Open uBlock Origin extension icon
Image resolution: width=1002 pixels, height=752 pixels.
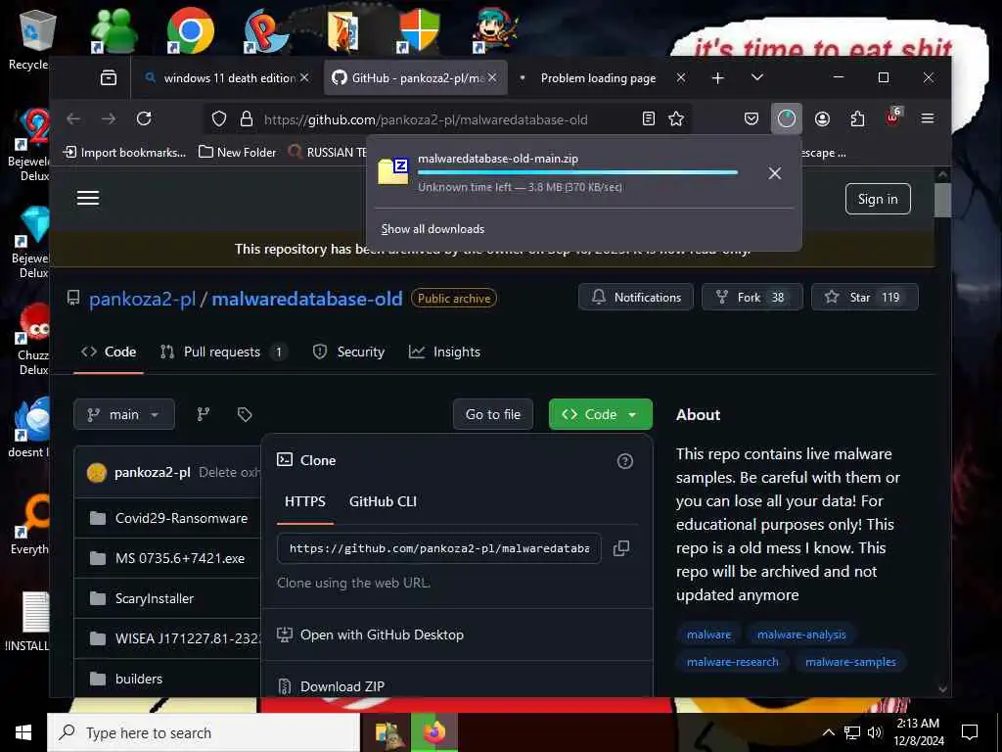[x=892, y=117]
